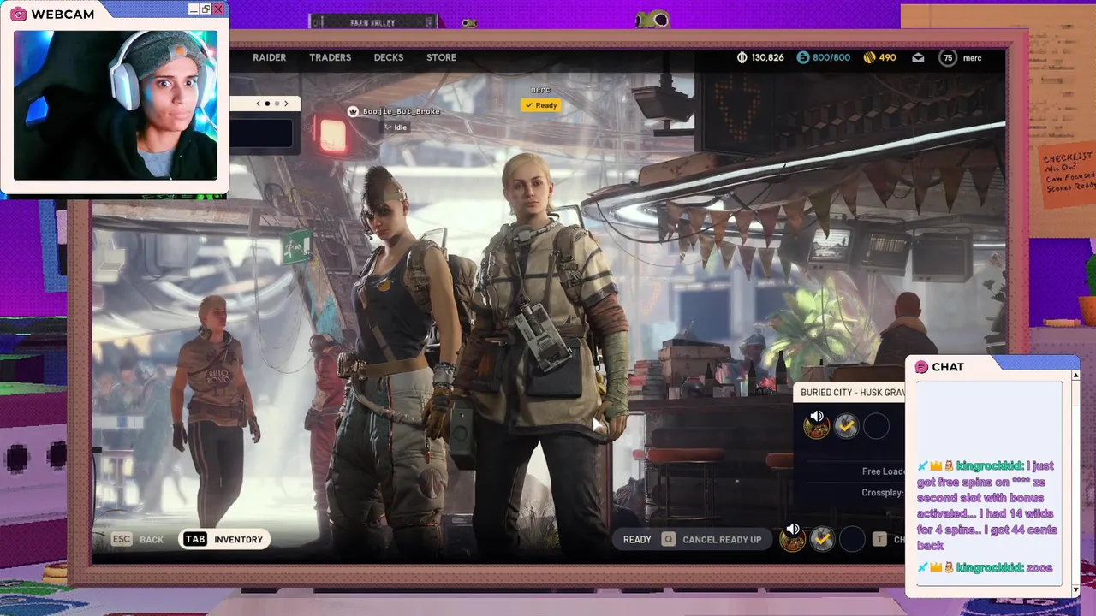The height and width of the screenshot is (616, 1096).
Task: Click the coin currency icon beside 130,826
Action: 742,57
